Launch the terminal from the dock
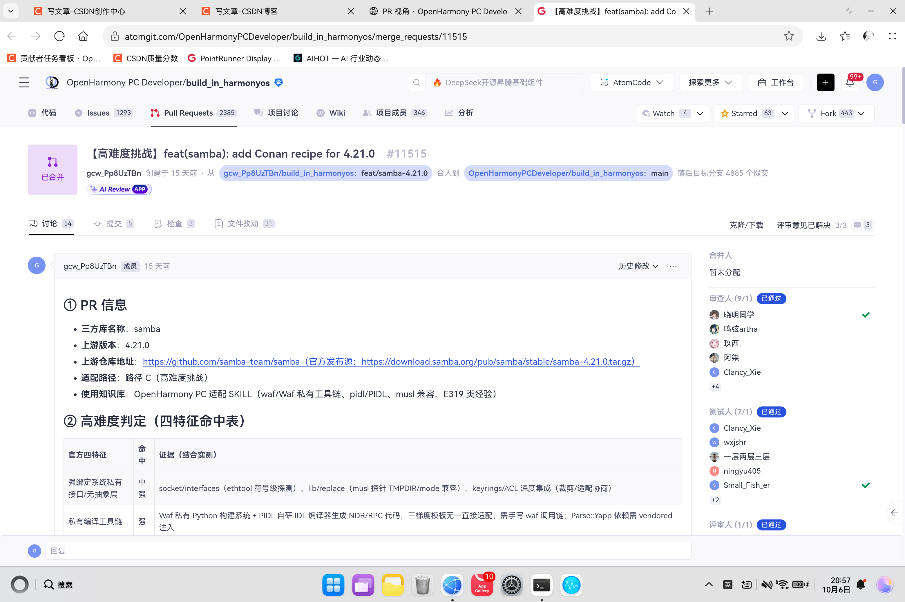 coord(542,585)
